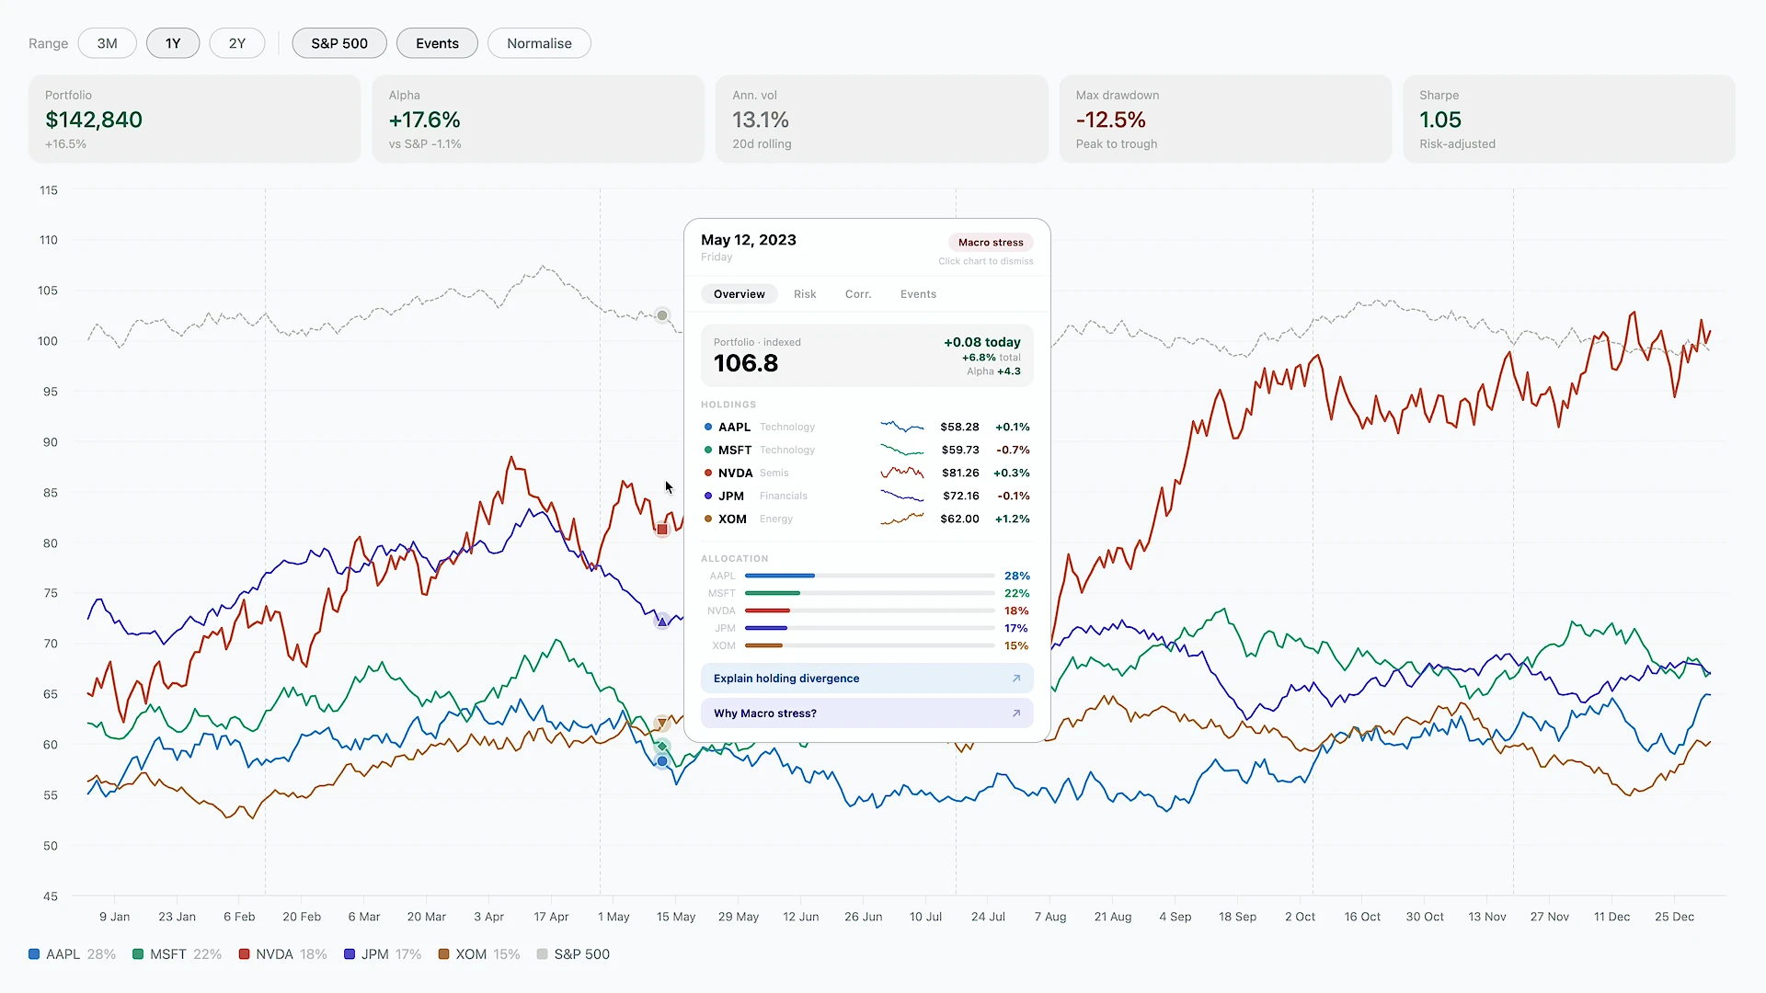
Task: Select the 2Y range
Action: (237, 43)
